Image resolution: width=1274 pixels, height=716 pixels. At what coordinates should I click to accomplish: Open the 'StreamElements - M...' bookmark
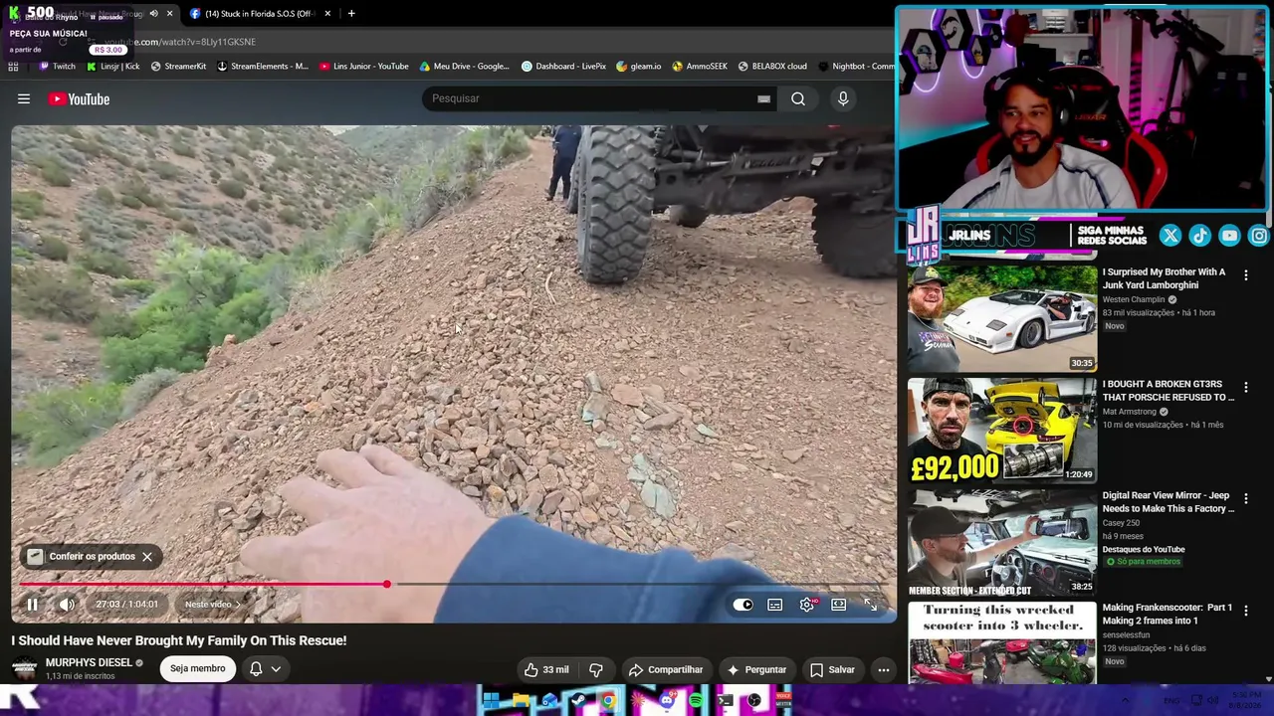pos(262,67)
